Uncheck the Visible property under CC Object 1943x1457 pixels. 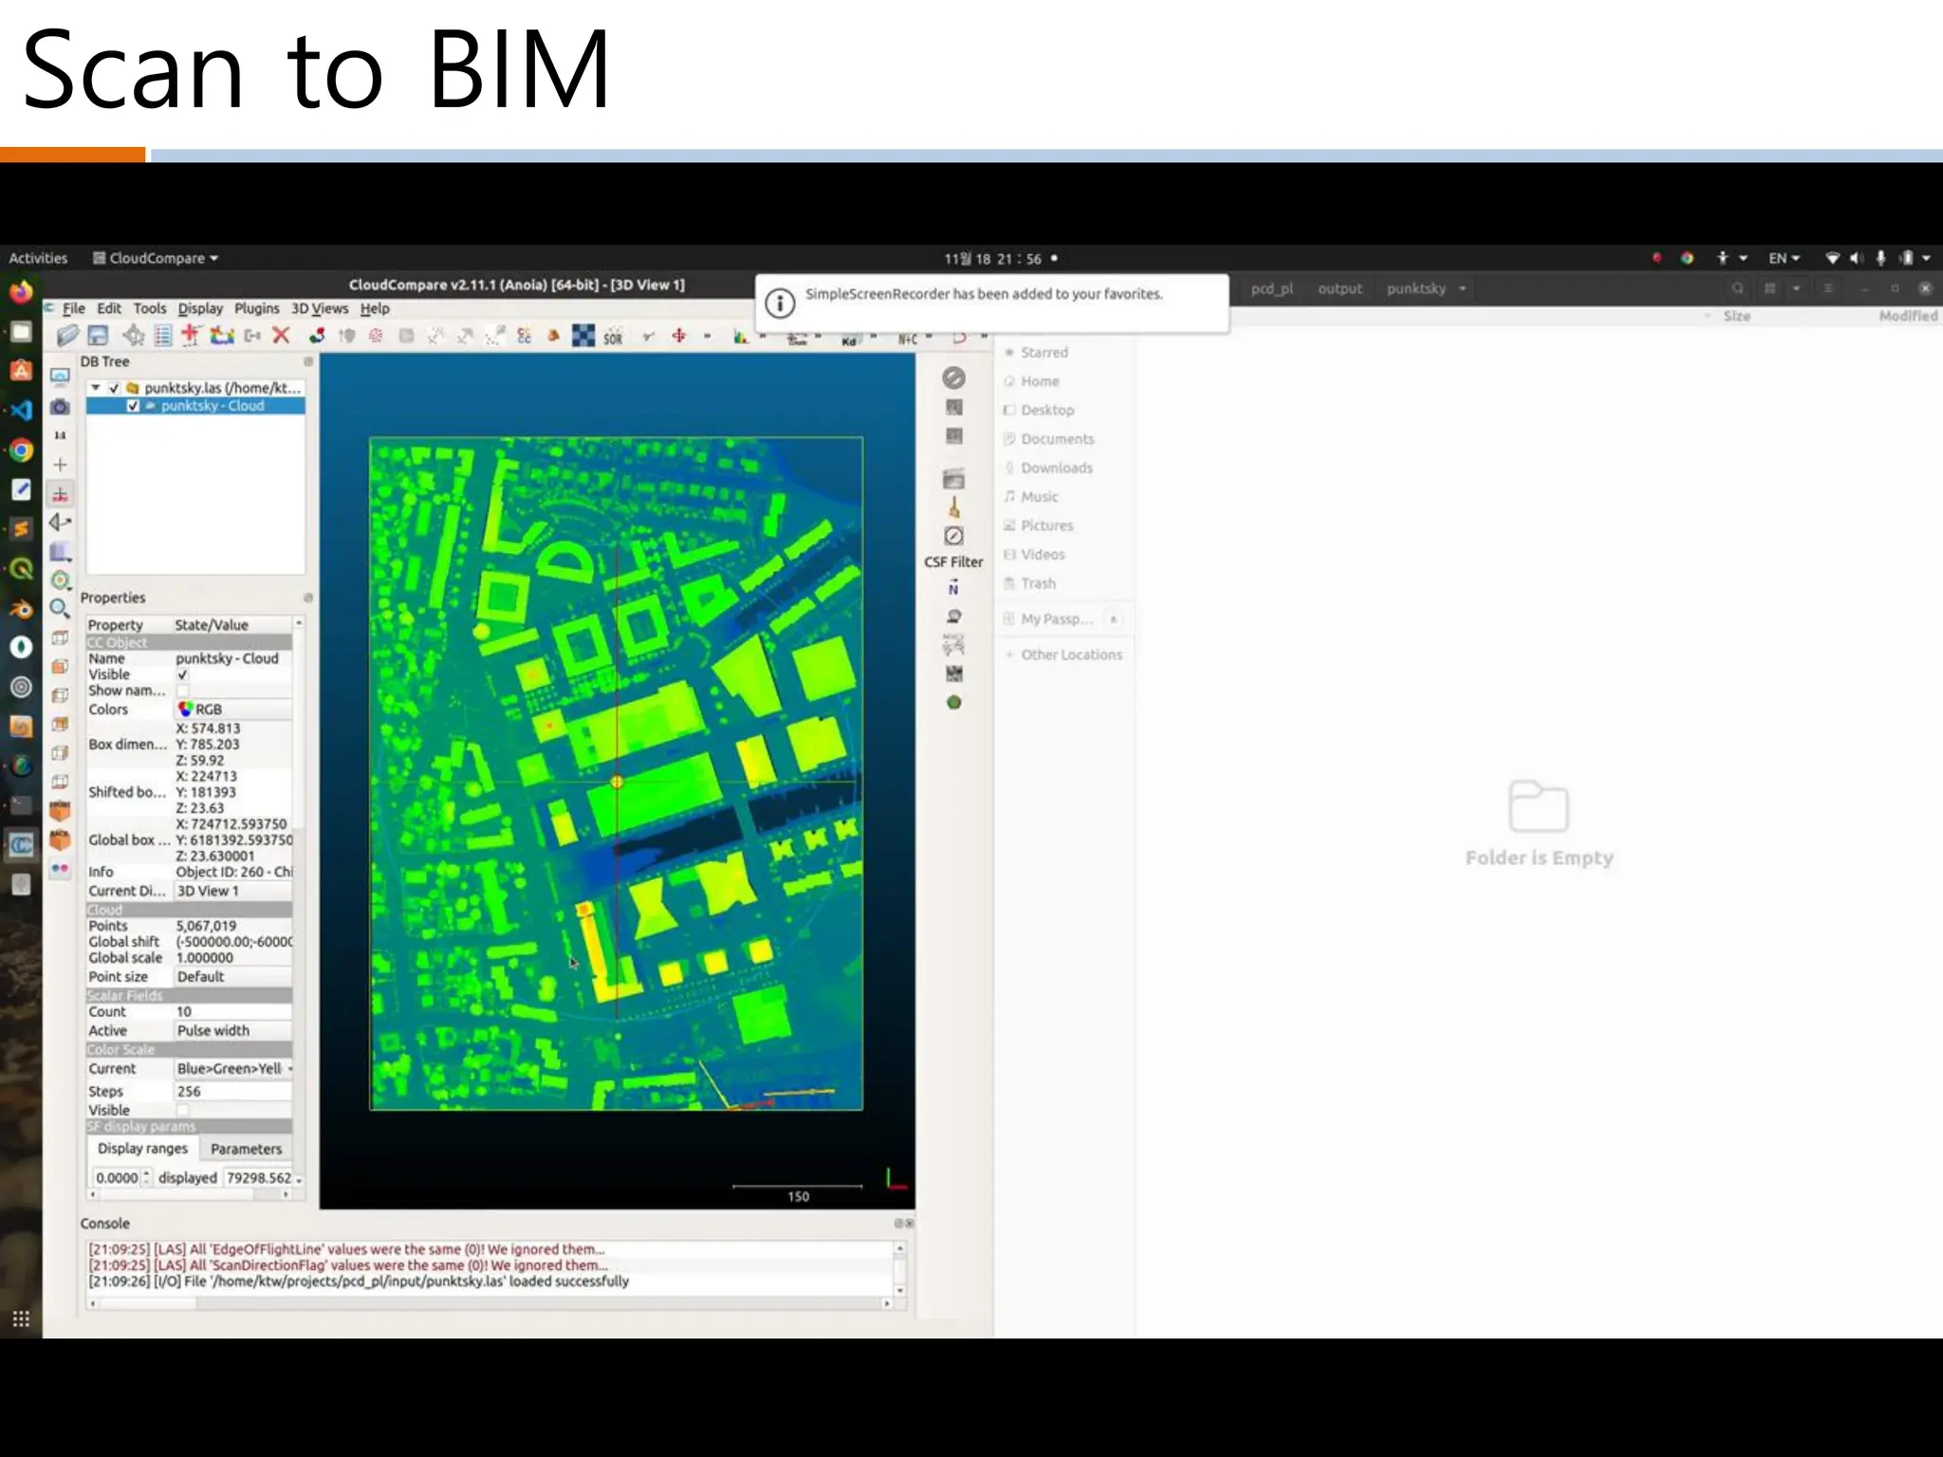182,674
